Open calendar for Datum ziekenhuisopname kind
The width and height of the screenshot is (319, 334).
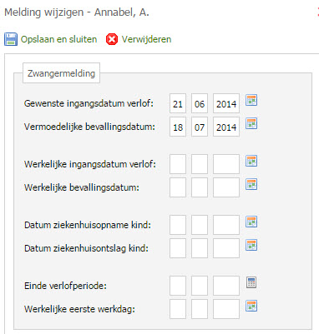coord(251,222)
